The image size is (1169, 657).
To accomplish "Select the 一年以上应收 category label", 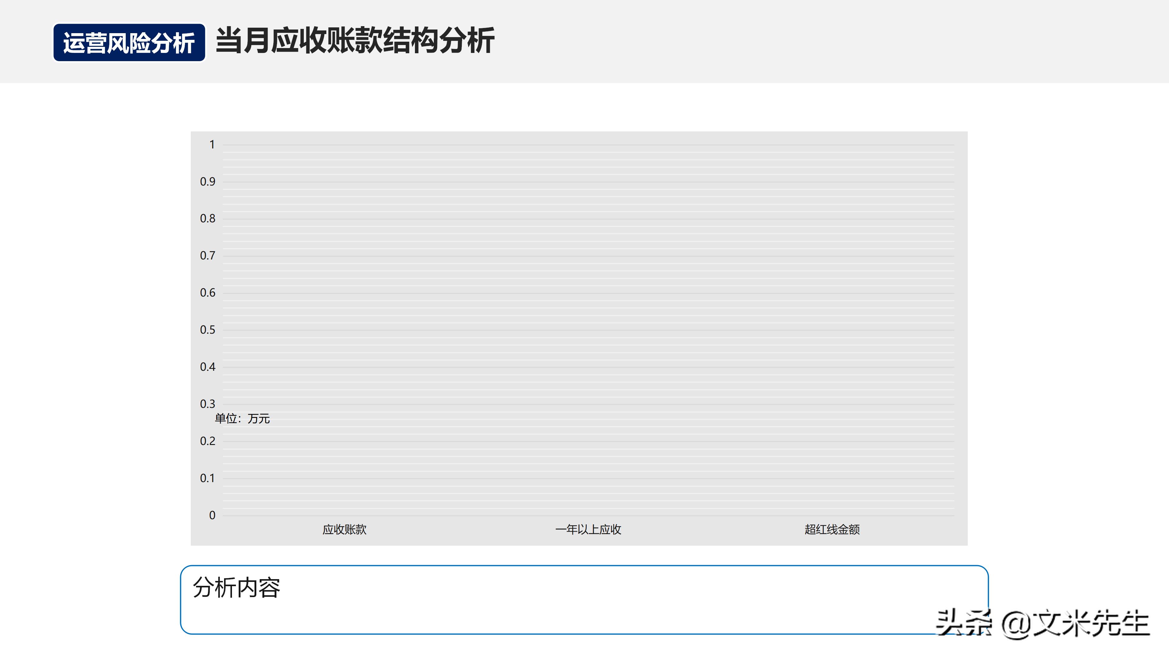I will (x=588, y=529).
